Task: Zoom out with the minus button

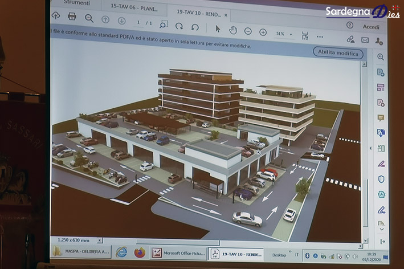Action: (x=248, y=31)
